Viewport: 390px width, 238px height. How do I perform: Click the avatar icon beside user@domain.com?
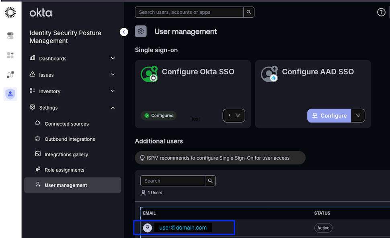pos(148,228)
